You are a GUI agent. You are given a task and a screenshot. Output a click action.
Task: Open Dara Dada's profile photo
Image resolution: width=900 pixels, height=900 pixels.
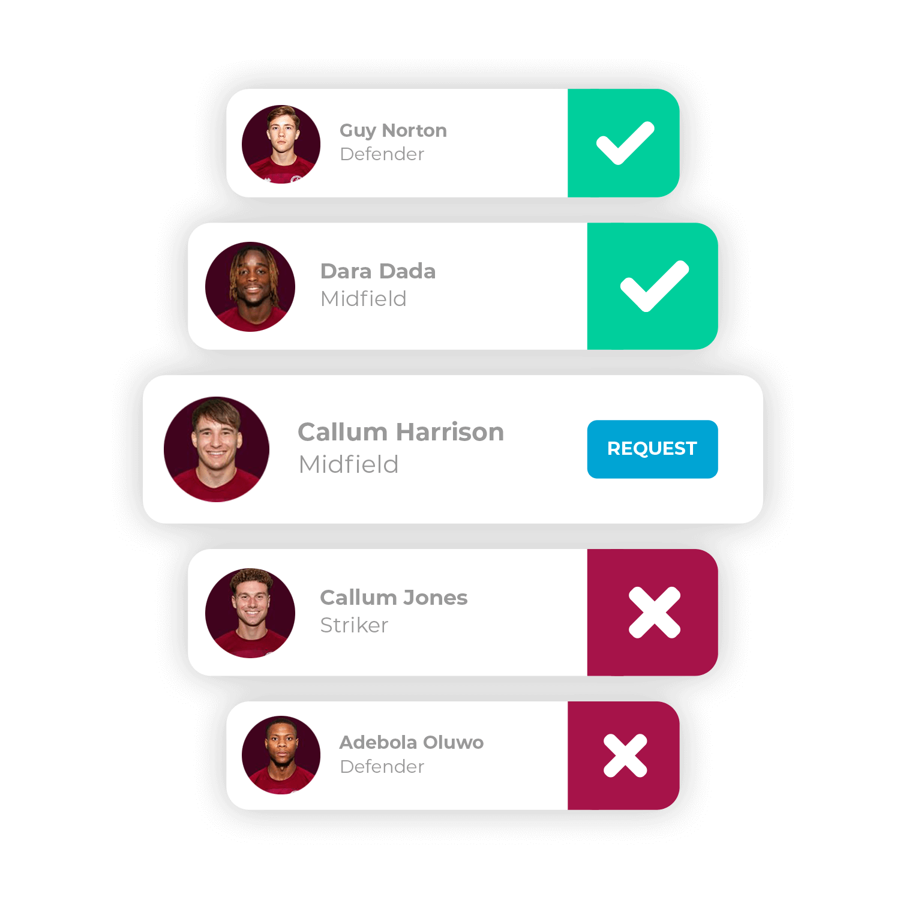(250, 287)
